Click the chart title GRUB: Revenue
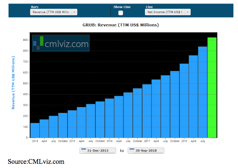Viewport: 238px width, 168px height. point(121,25)
